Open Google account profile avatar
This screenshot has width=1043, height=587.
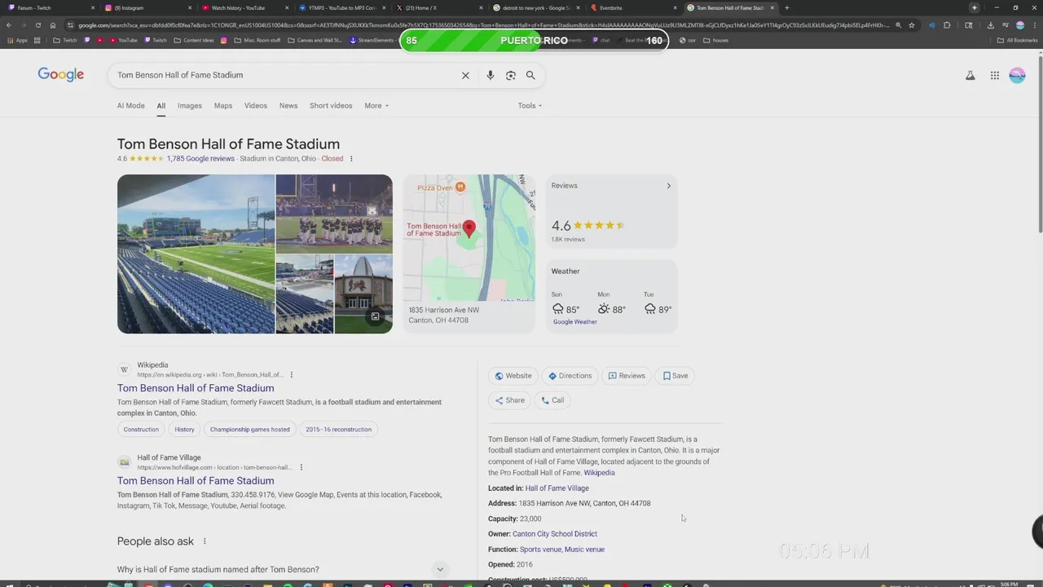click(1017, 75)
